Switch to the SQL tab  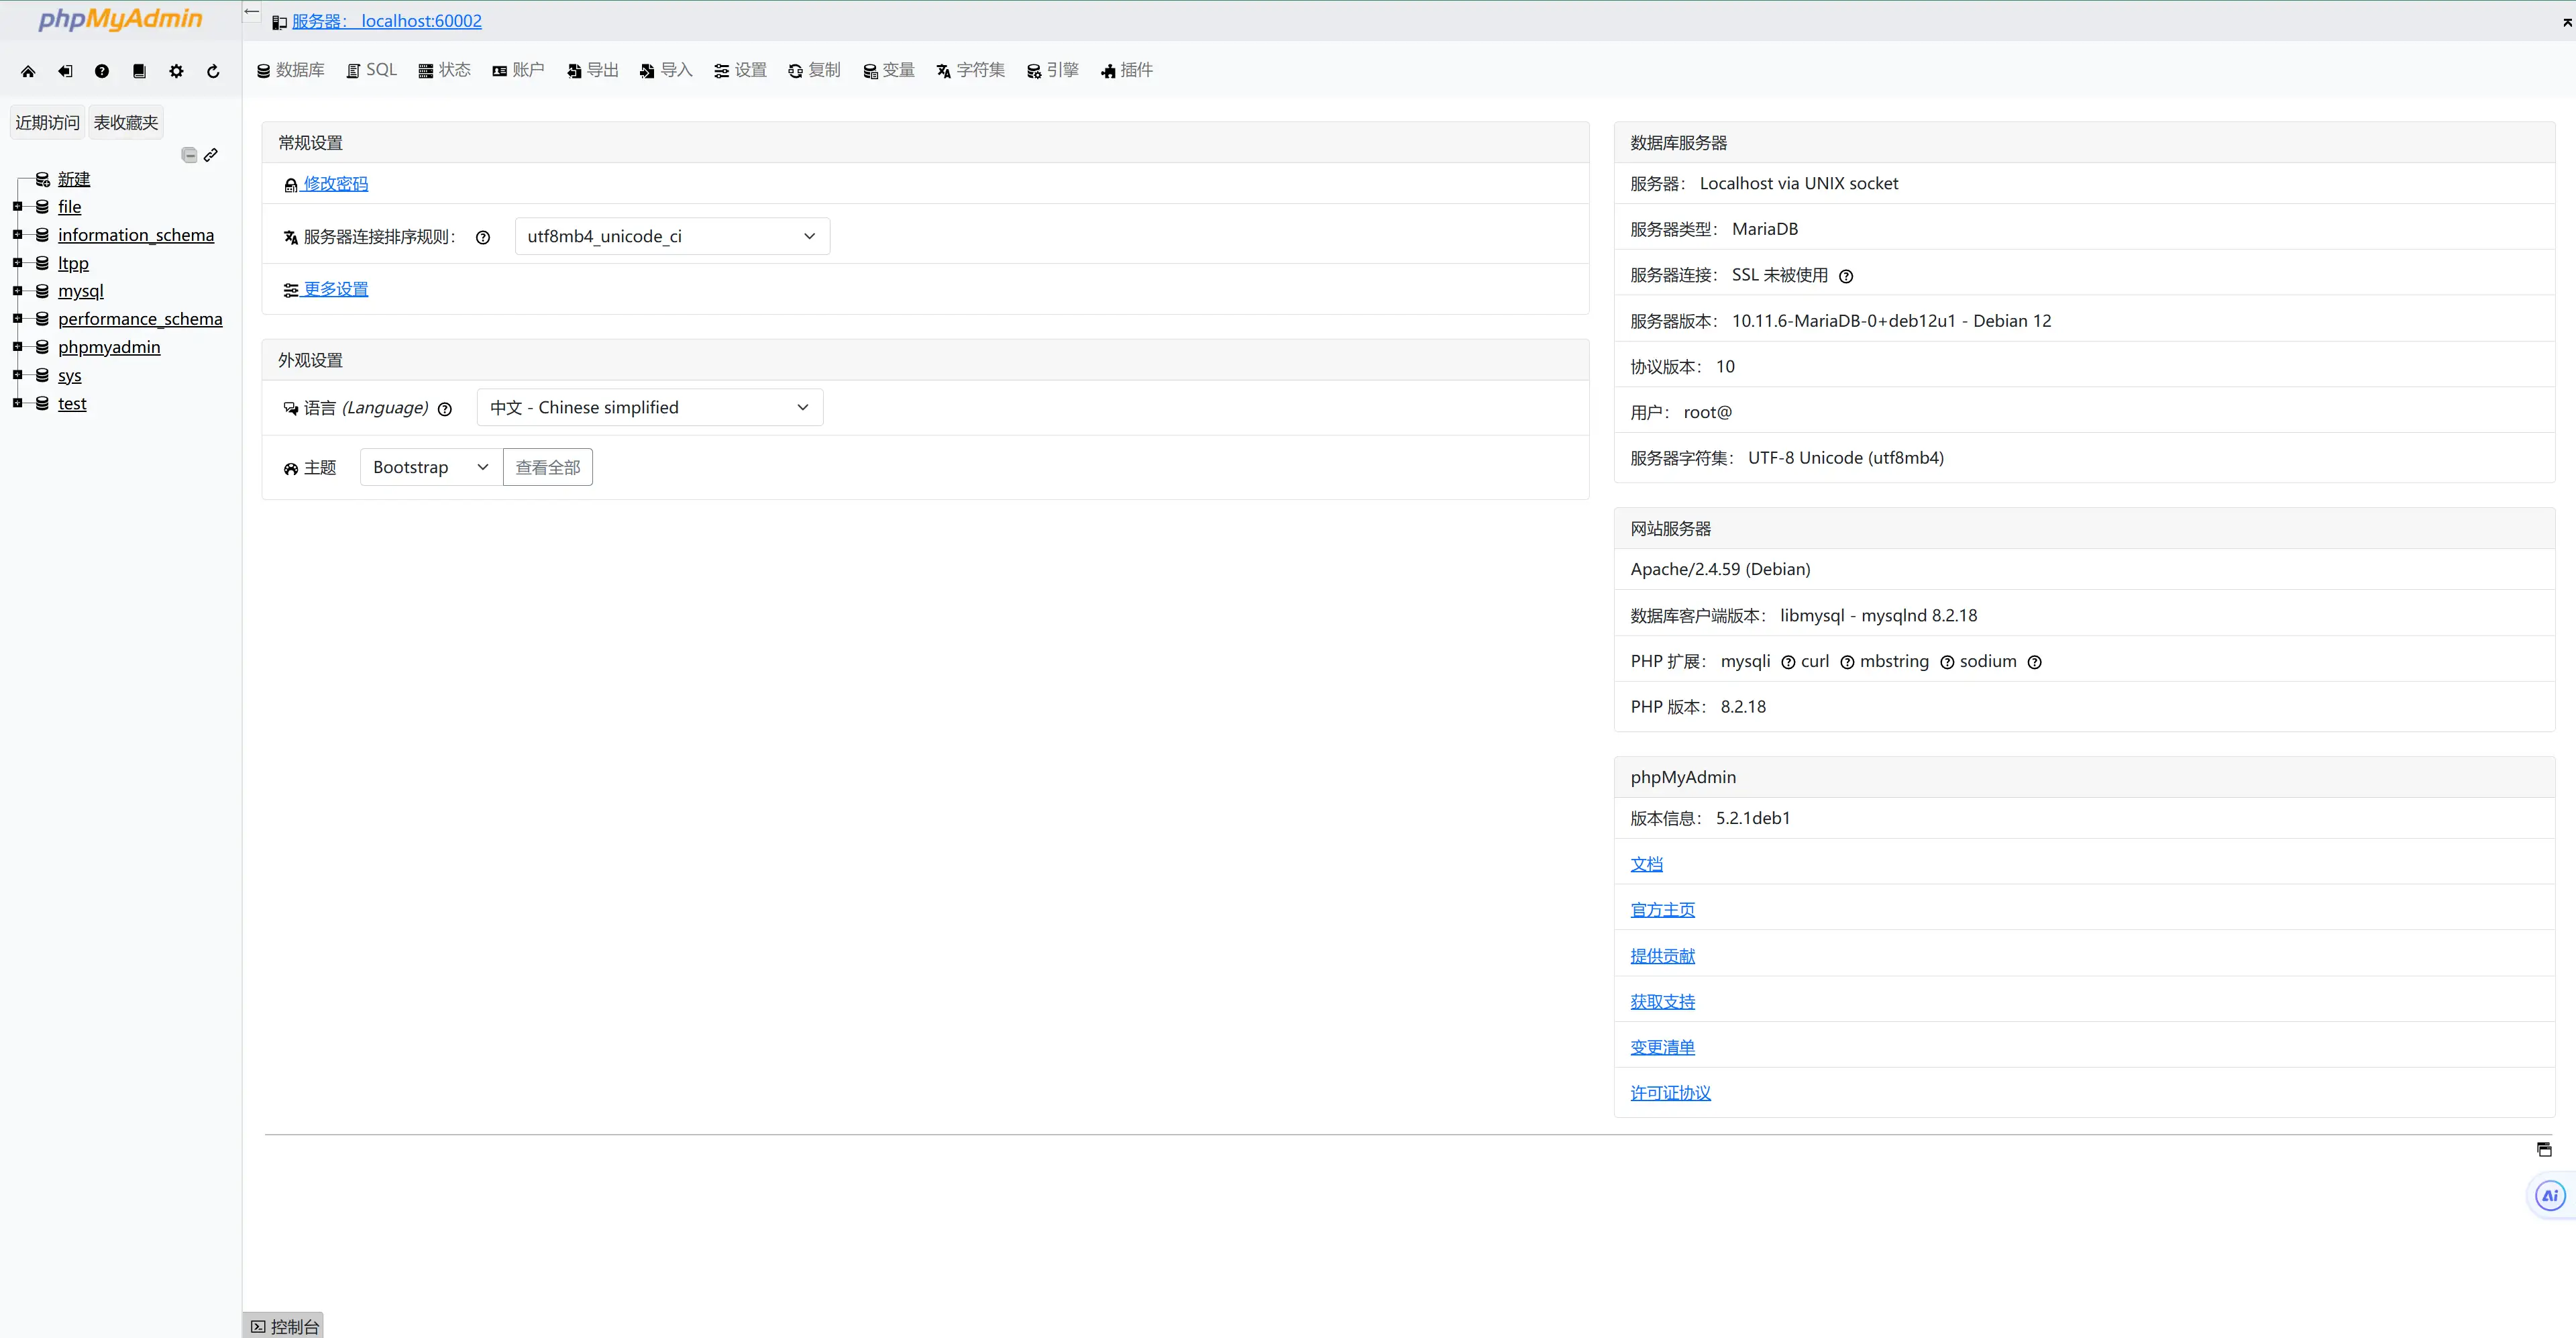(x=372, y=70)
